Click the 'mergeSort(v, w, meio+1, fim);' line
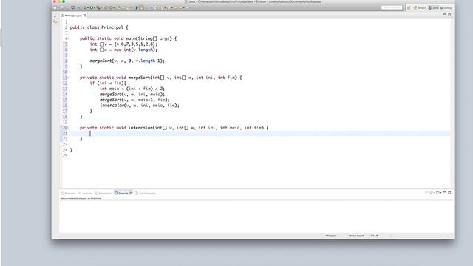Viewport: 473px width, 266px height. point(135,100)
